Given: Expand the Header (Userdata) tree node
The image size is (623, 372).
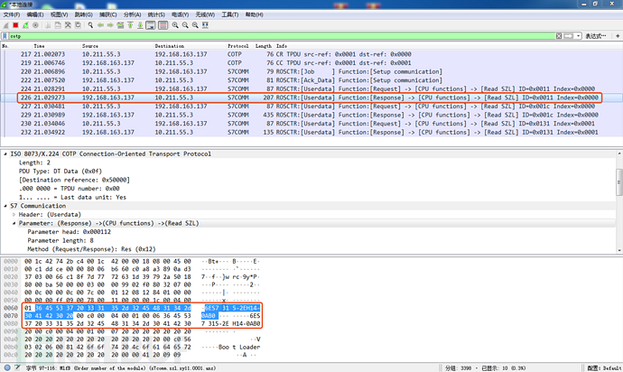Looking at the screenshot, I should [x=14, y=213].
